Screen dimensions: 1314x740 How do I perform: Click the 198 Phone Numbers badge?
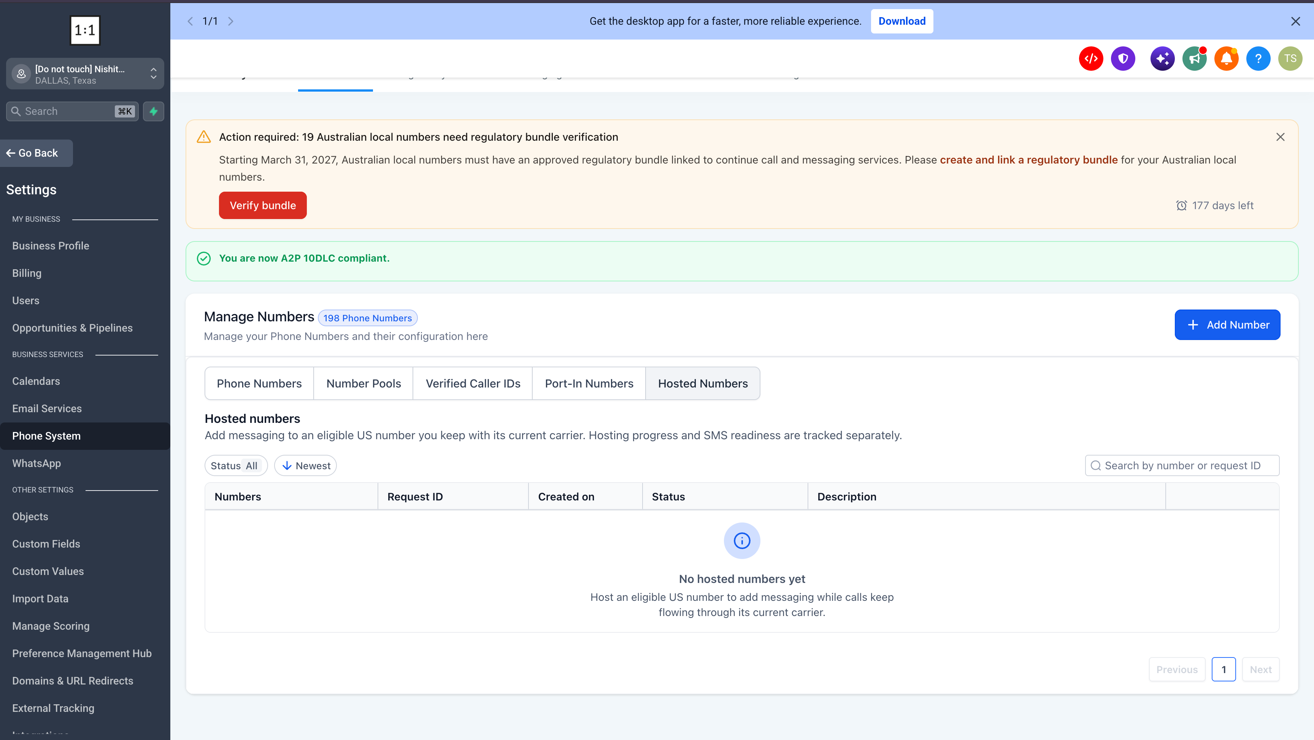coord(367,318)
